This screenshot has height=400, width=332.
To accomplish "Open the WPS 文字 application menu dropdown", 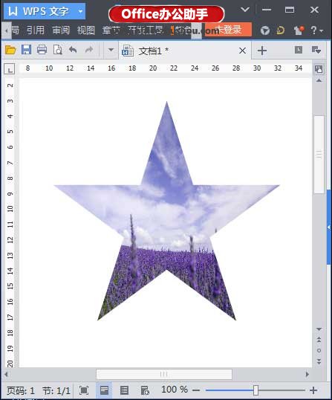I will pos(80,11).
